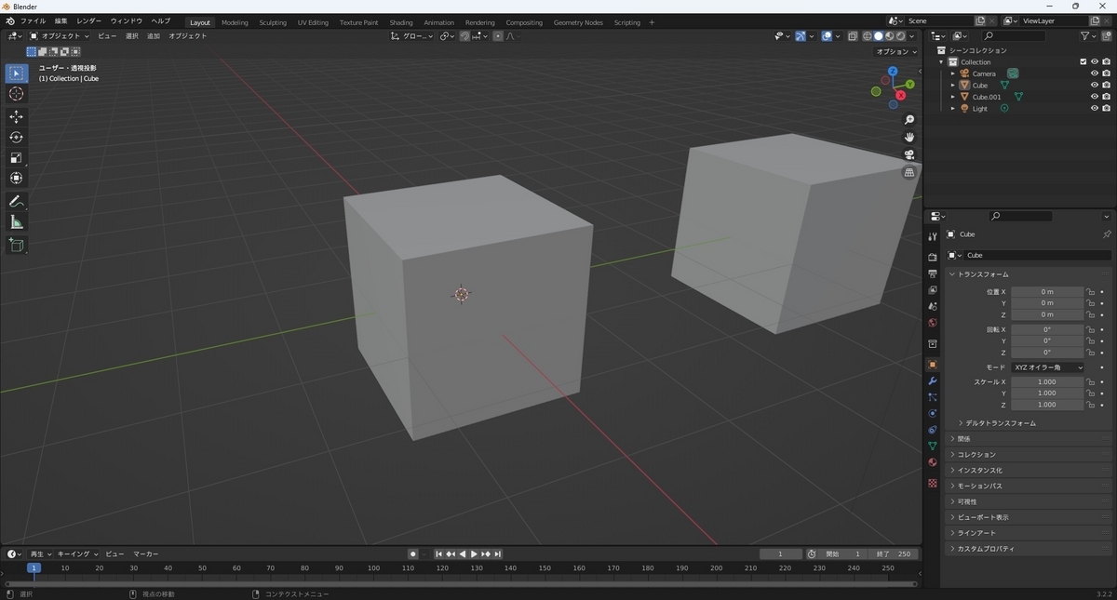1117x600 pixels.
Task: Switch to the Modeling workspace tab
Action: 235,22
